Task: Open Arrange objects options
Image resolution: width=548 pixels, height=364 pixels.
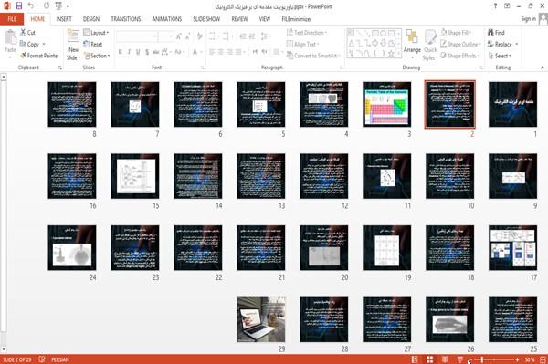Action: point(412,45)
